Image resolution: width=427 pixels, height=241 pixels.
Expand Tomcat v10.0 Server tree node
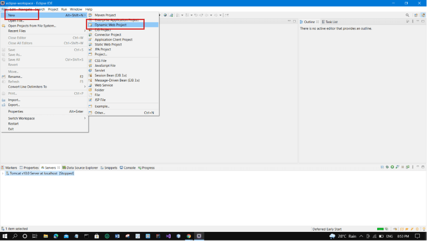pyautogui.click(x=3, y=173)
